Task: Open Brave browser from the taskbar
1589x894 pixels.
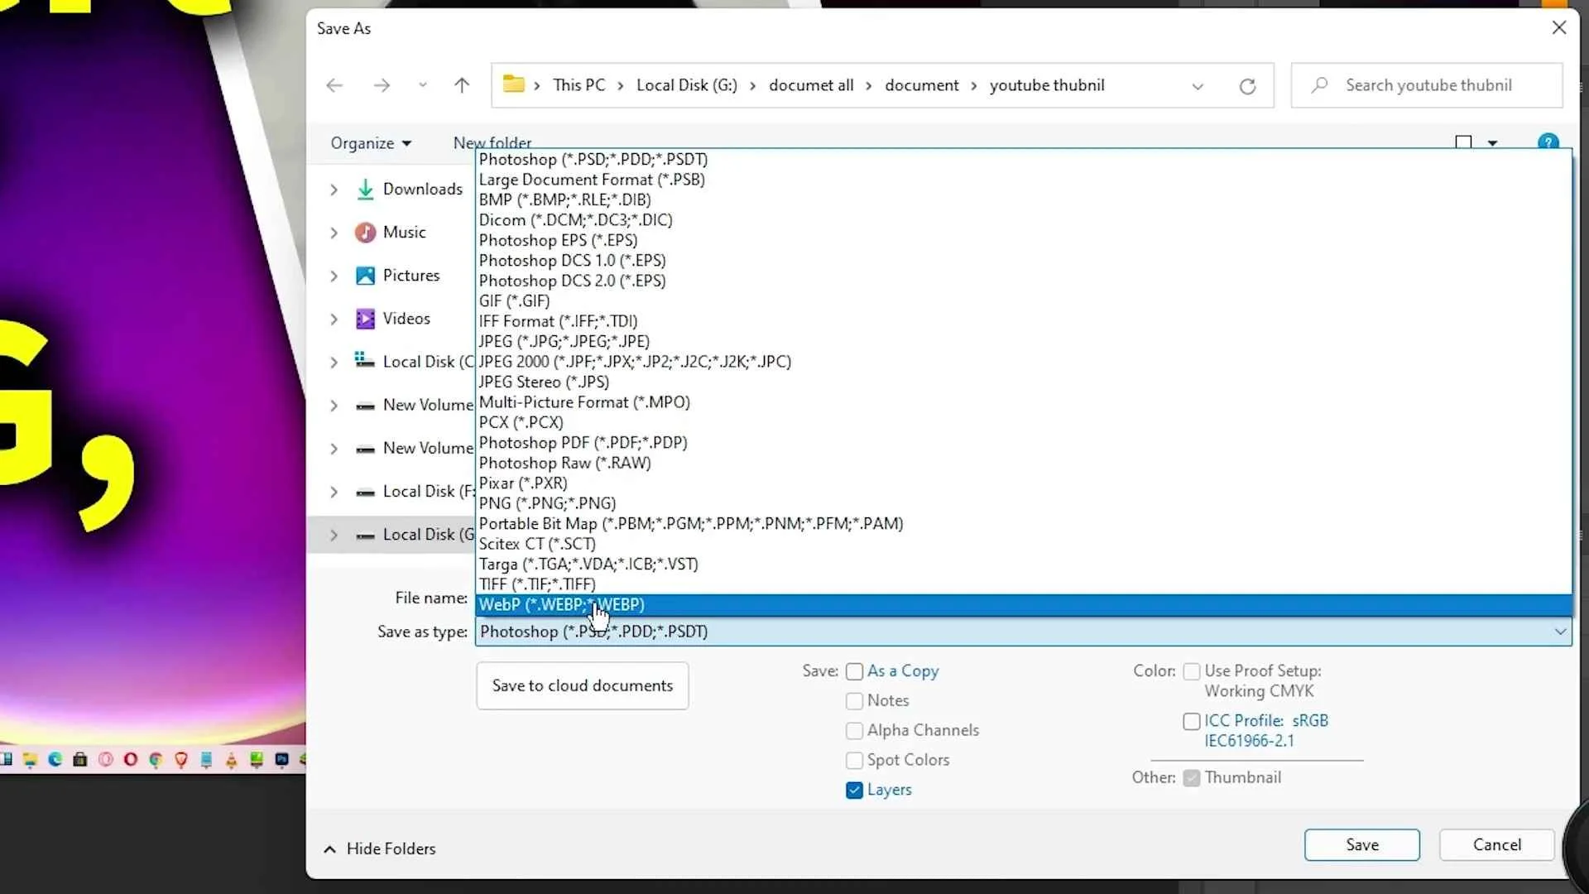Action: [181, 760]
